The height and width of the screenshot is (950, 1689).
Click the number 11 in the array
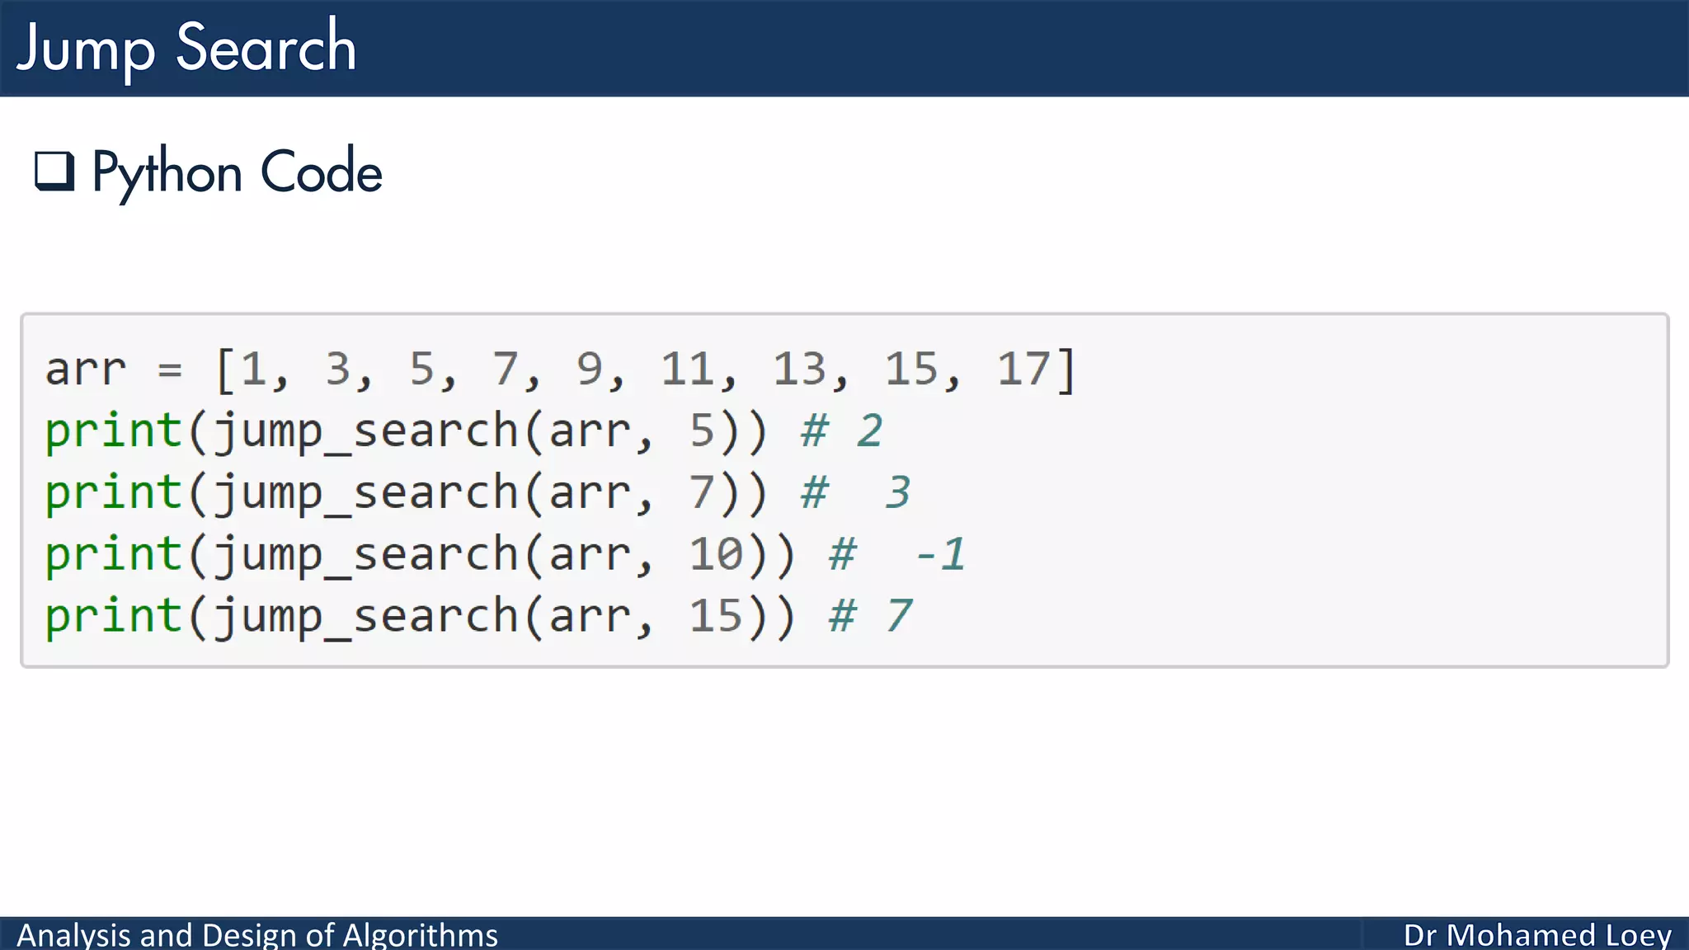(687, 369)
